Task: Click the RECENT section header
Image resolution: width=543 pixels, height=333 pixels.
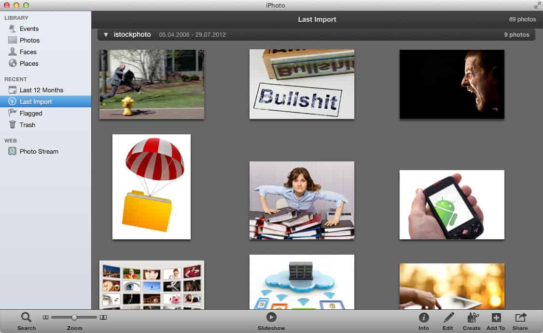Action: coord(15,79)
